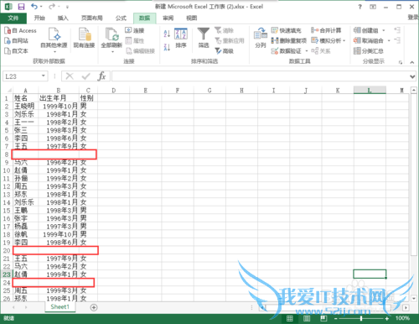Toggle the Filter (筛选) funnel
Screen dimensions: 419x324
pos(204,38)
